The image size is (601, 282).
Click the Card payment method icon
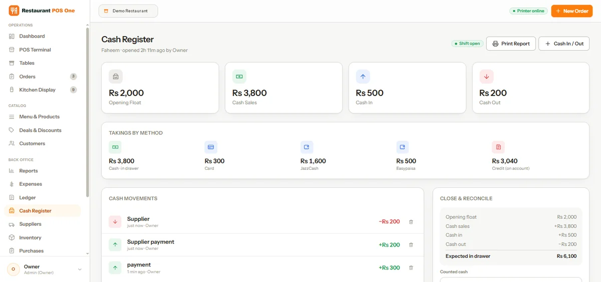point(211,147)
